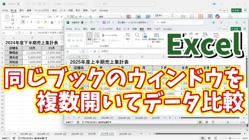
Task: Open Conditional Formatting icon in back window
Action: point(128,16)
